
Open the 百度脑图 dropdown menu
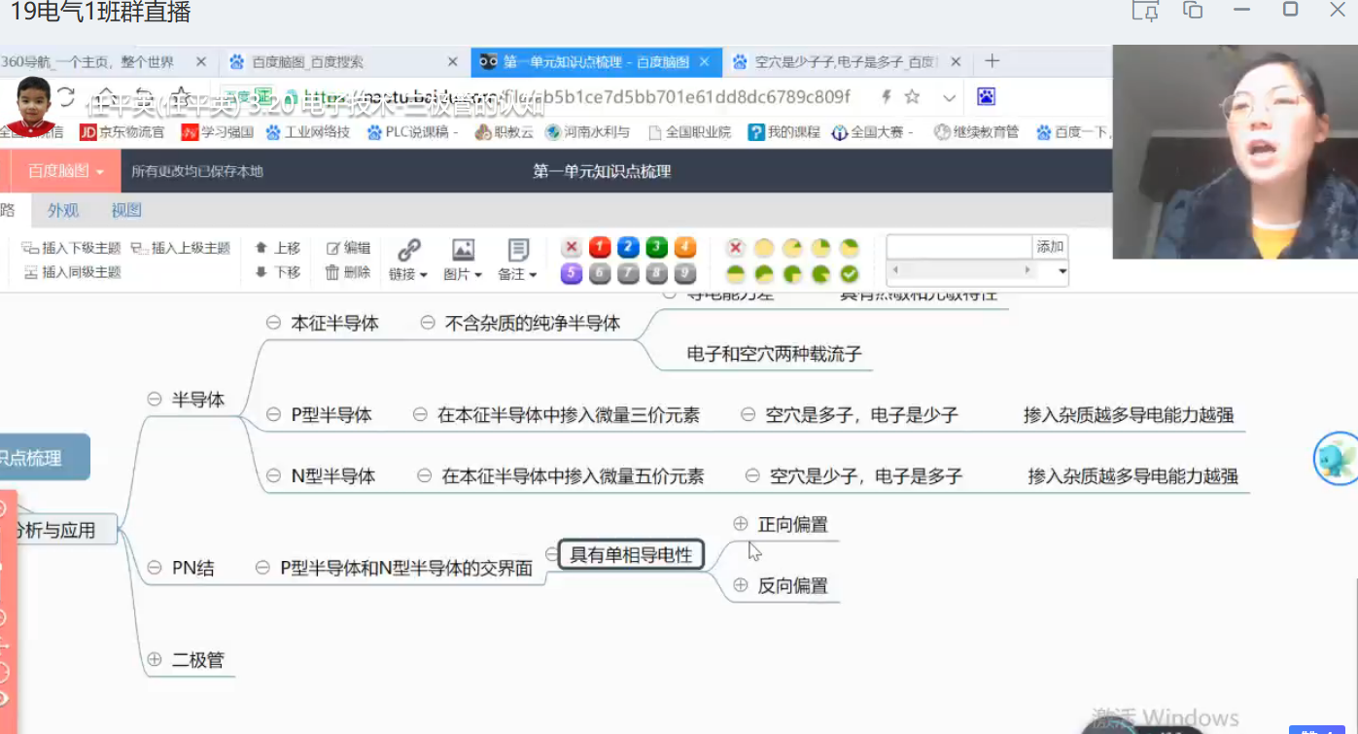pos(65,171)
